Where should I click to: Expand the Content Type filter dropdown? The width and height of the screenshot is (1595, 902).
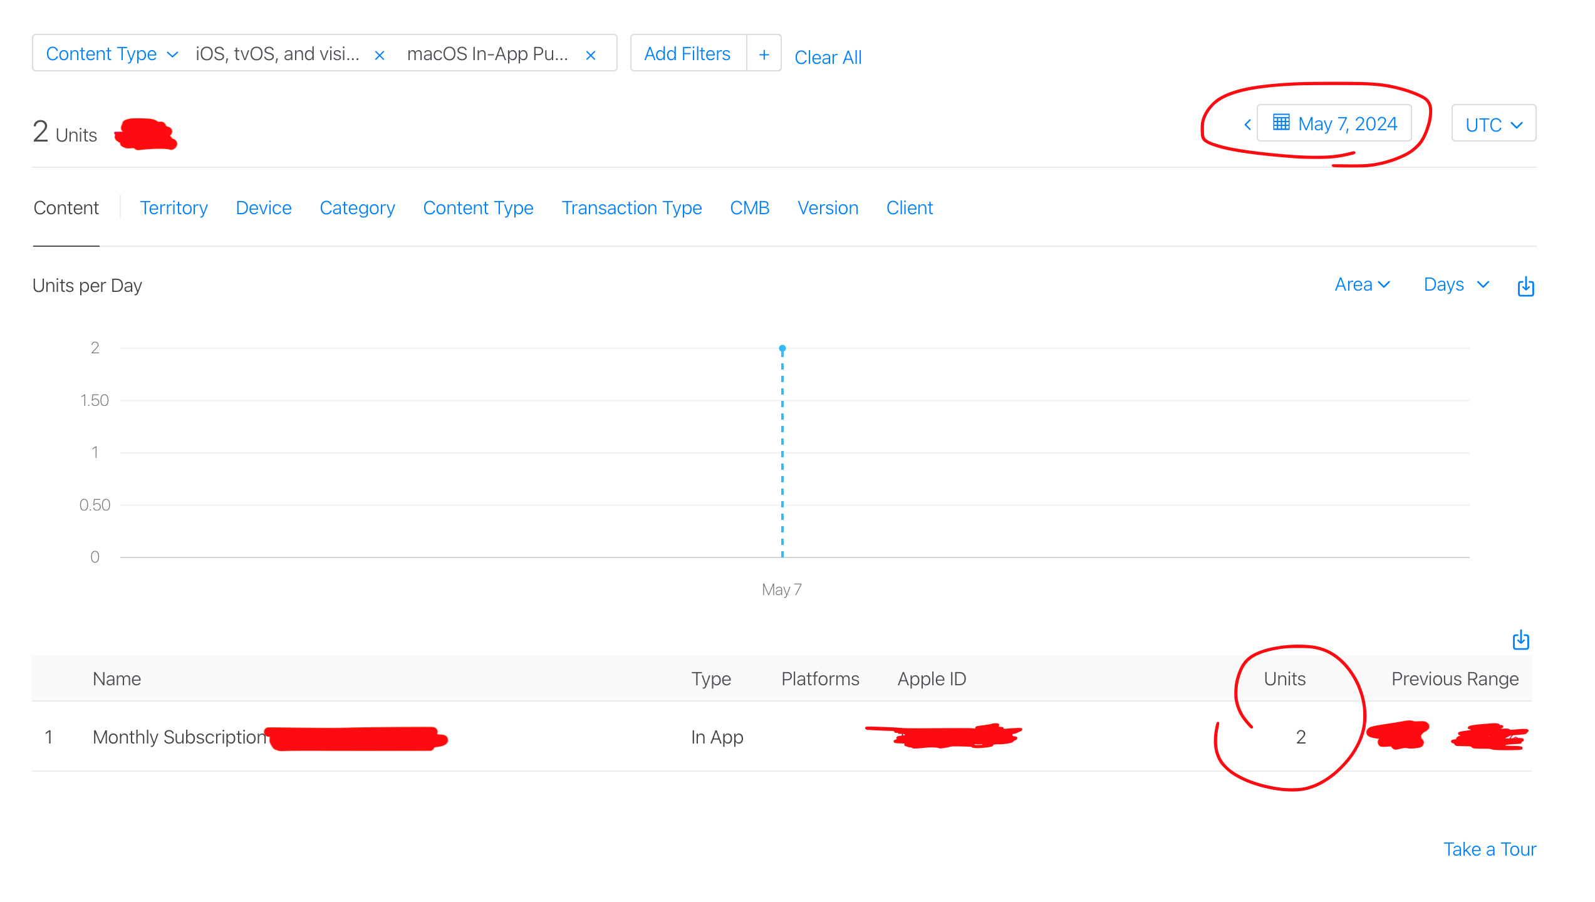(112, 54)
